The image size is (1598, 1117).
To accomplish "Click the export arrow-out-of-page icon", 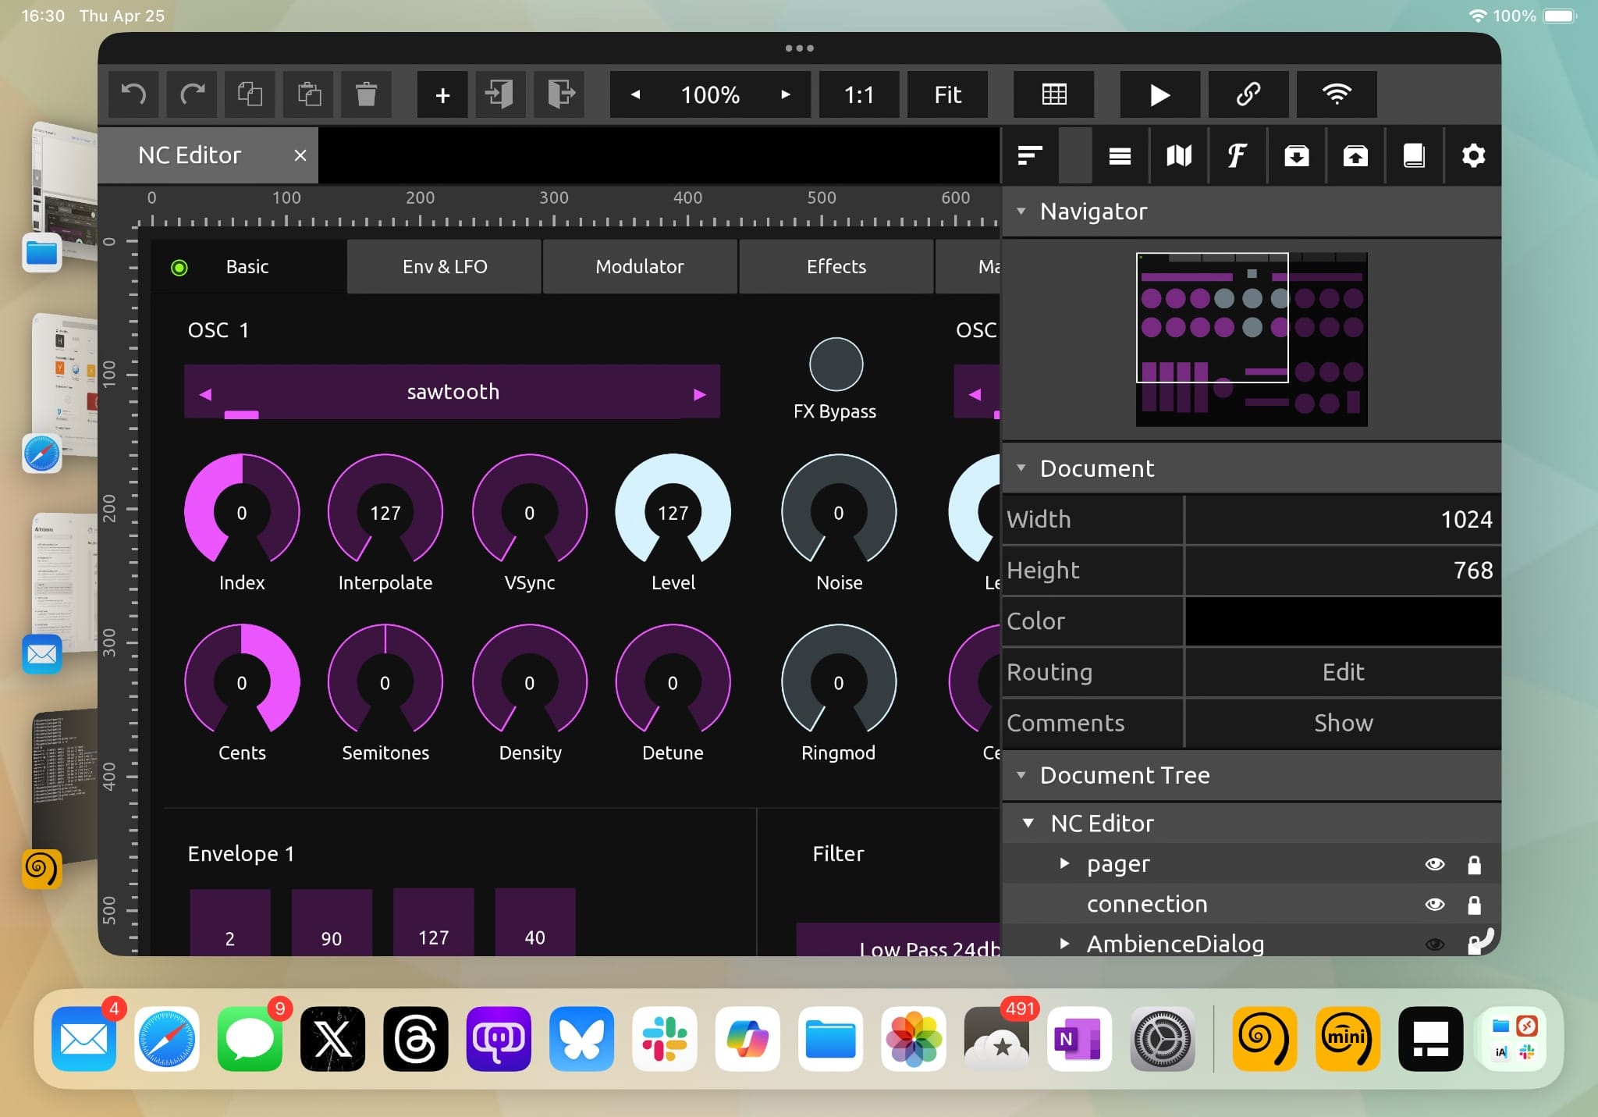I will (x=559, y=94).
